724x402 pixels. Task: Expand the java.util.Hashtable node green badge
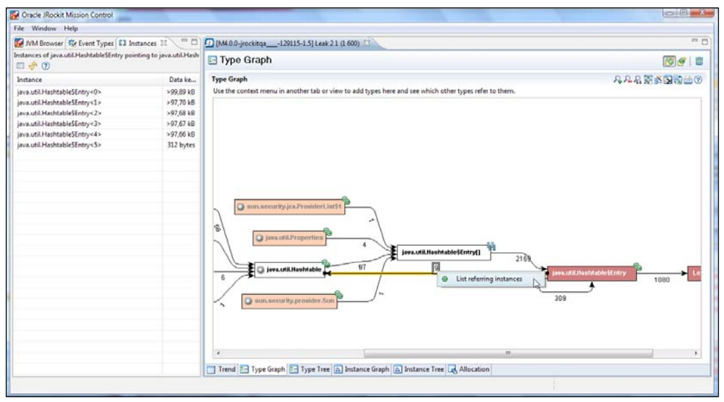coord(325,263)
